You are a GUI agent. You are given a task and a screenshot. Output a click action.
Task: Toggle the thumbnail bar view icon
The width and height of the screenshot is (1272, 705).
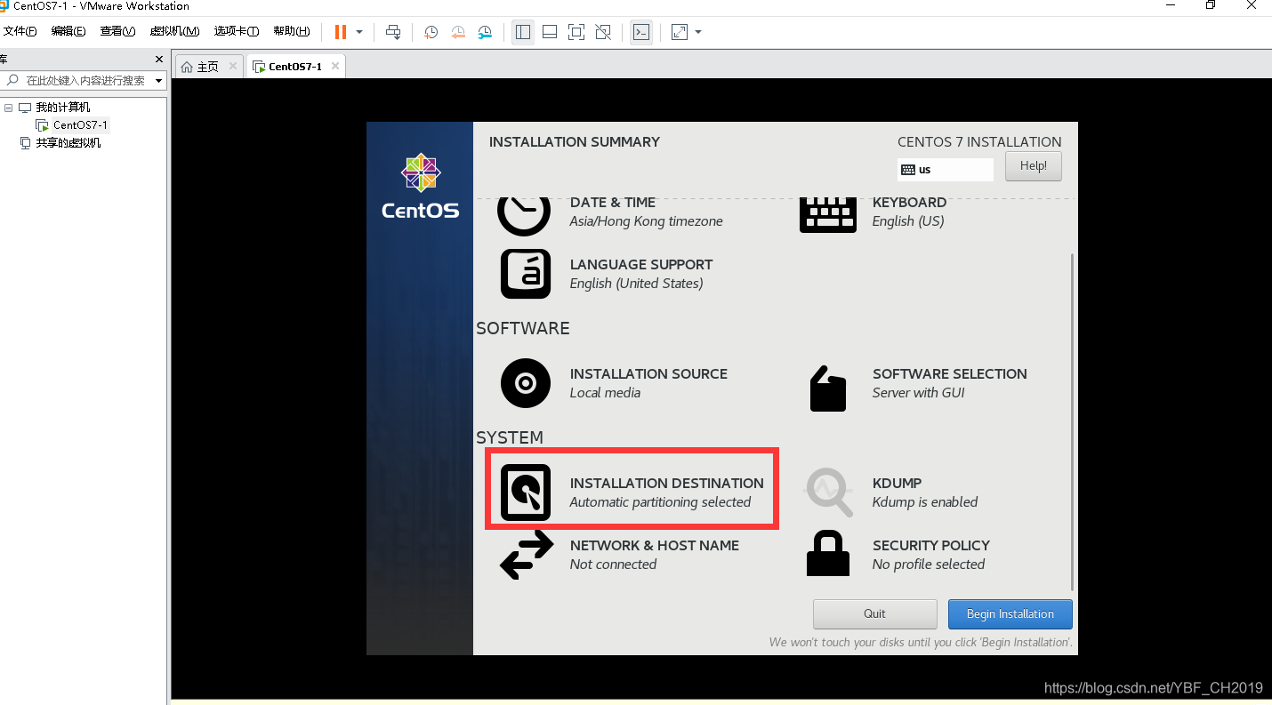point(550,32)
